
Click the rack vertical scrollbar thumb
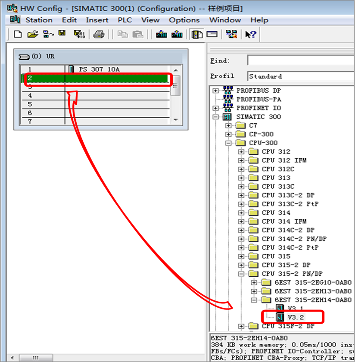click(176, 85)
